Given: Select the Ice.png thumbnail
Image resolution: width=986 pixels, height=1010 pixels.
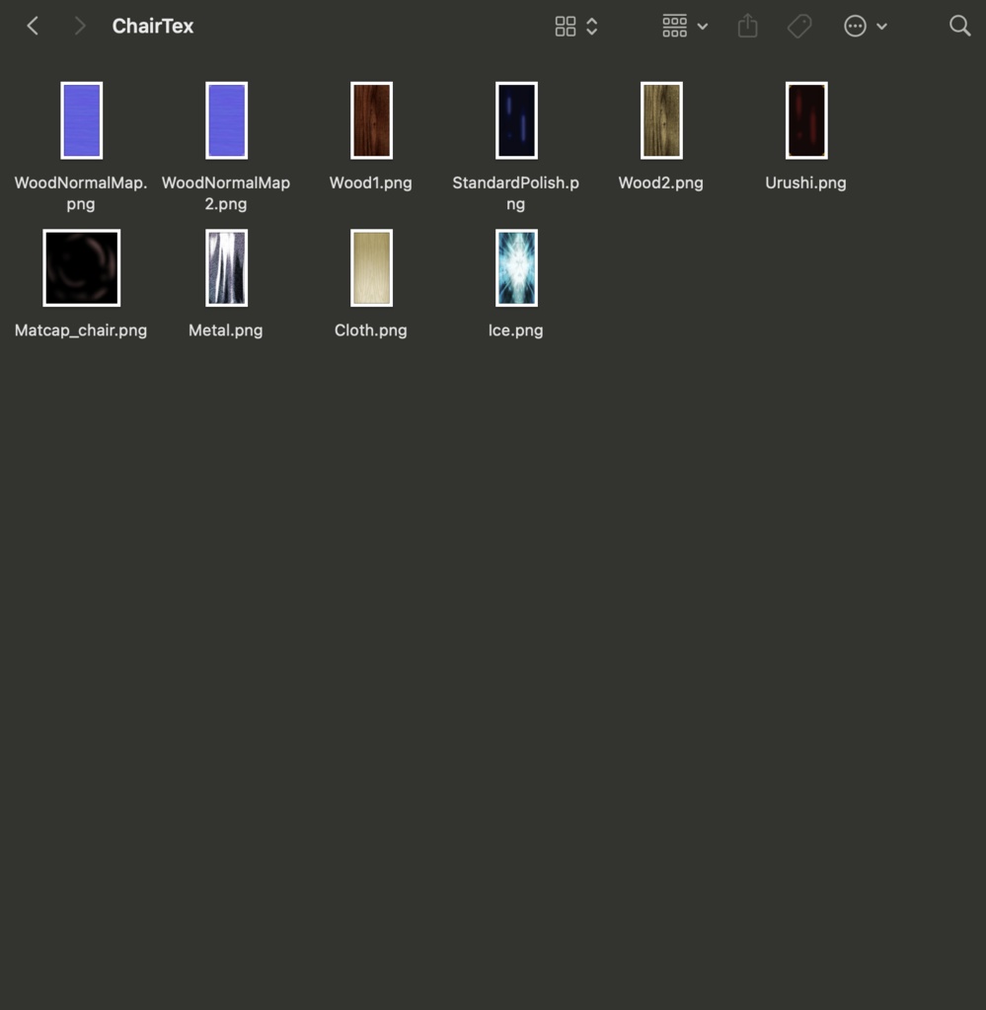Looking at the screenshot, I should [x=516, y=268].
